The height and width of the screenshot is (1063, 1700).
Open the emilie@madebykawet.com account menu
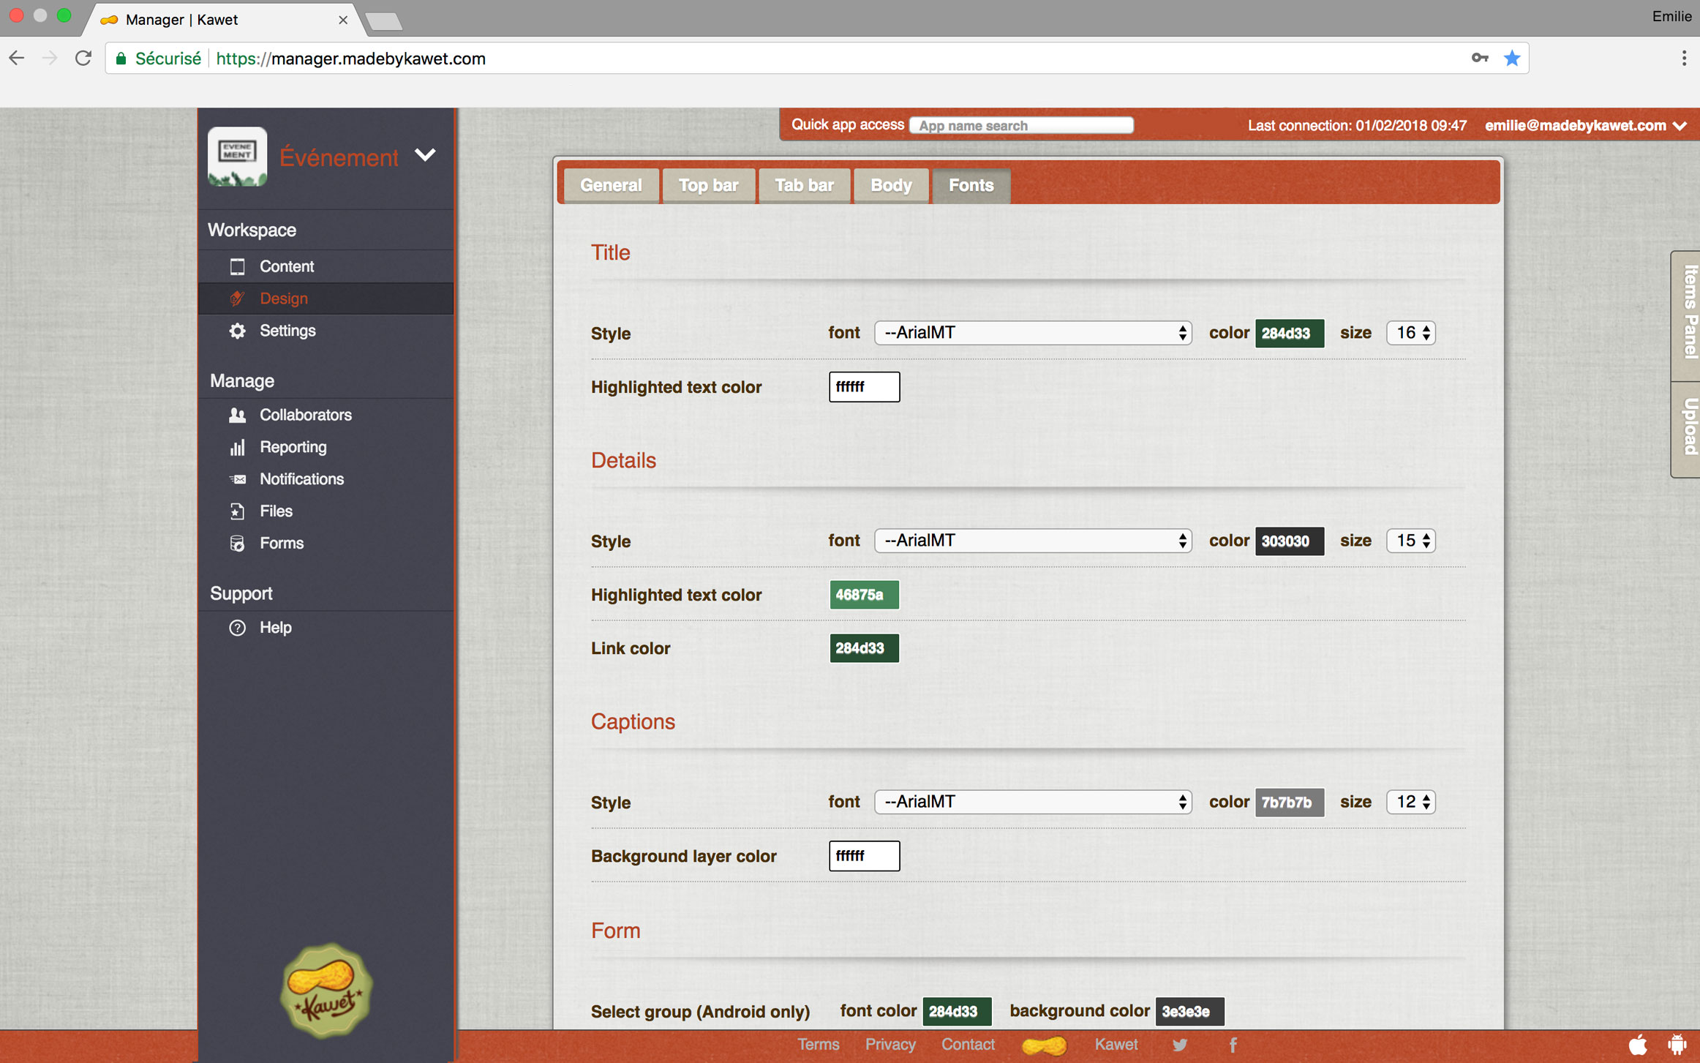[1585, 126]
